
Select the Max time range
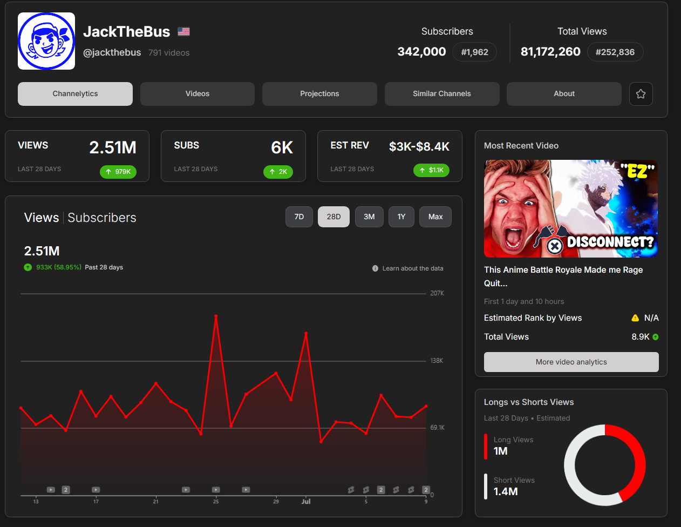435,217
